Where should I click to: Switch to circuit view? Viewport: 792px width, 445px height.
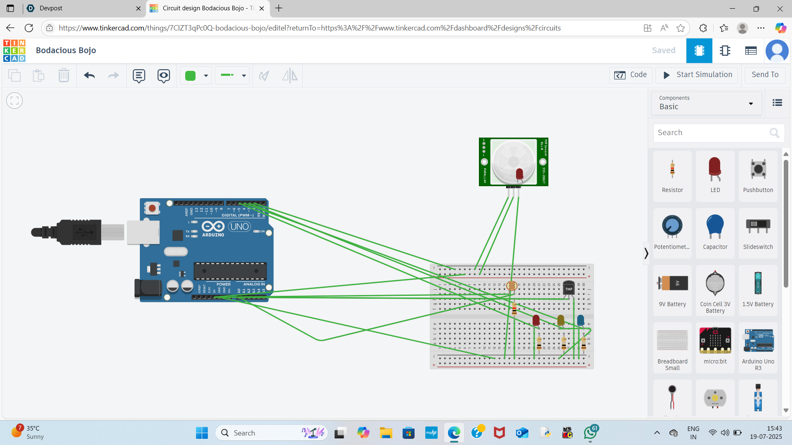(699, 50)
